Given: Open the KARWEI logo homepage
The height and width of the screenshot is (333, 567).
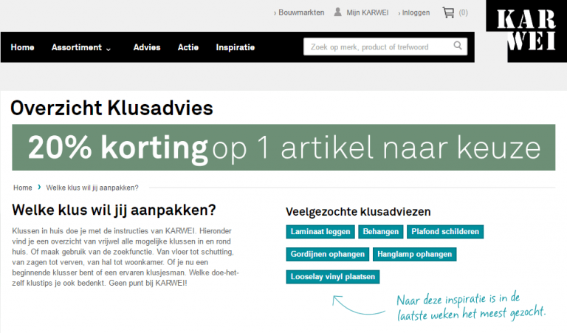Looking at the screenshot, I should 526,31.
